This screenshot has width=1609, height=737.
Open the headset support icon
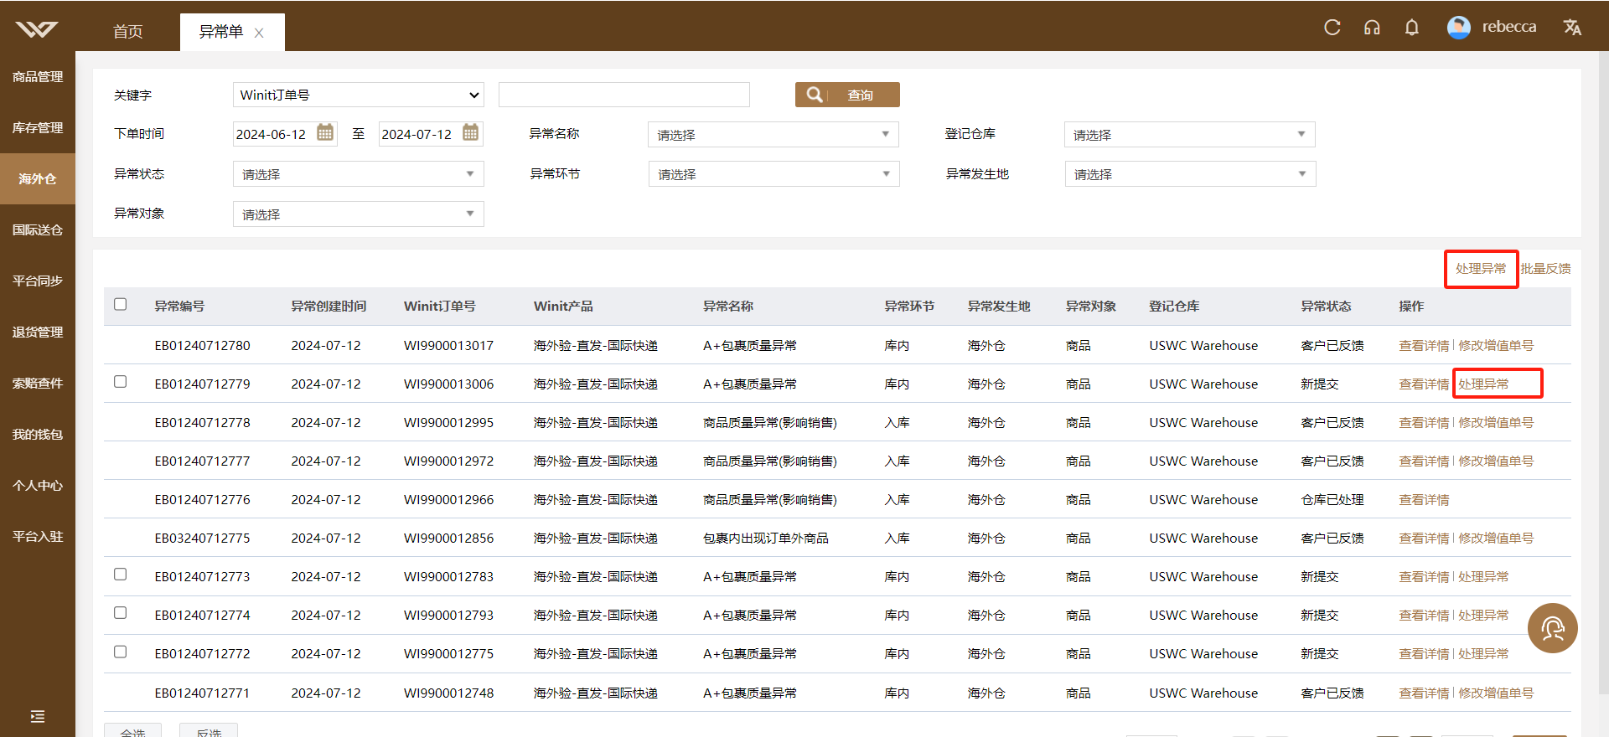[1372, 28]
